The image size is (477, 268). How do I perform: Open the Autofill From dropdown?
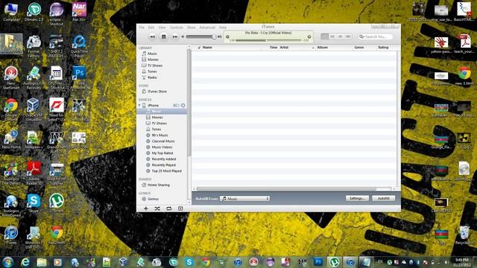pos(245,199)
